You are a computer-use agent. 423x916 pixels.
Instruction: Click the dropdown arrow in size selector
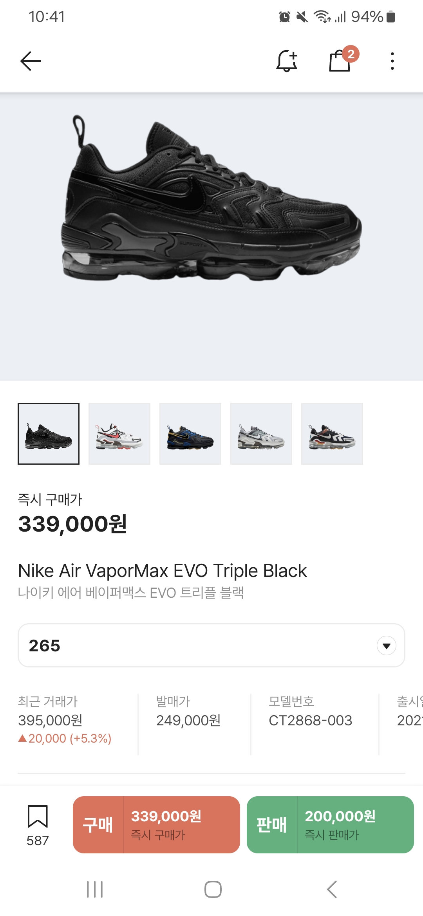click(x=387, y=646)
